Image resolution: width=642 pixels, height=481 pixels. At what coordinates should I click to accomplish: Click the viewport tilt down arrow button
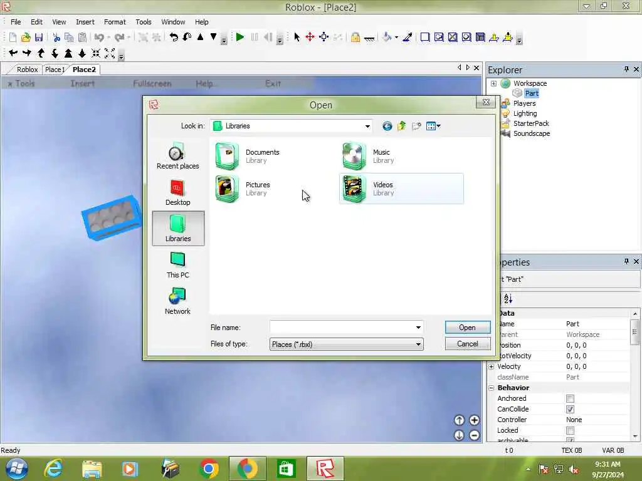(459, 435)
